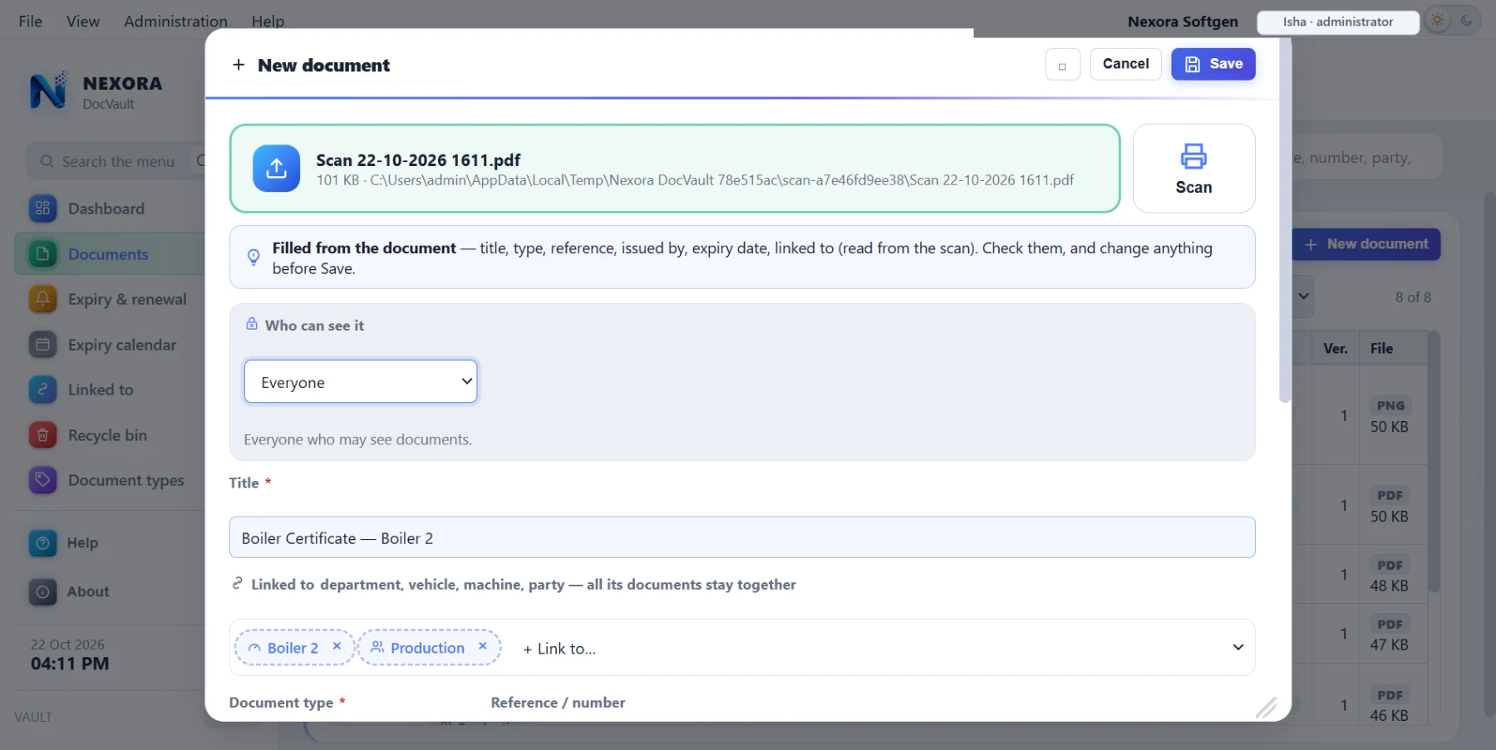
Task: Click the scanned file name Scan 22-10-2026 1611.pdf
Action: 418,160
